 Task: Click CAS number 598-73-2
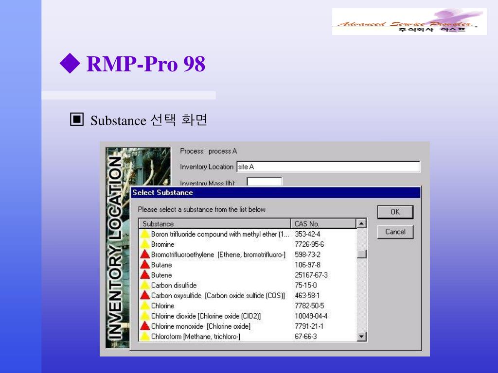pyautogui.click(x=307, y=254)
